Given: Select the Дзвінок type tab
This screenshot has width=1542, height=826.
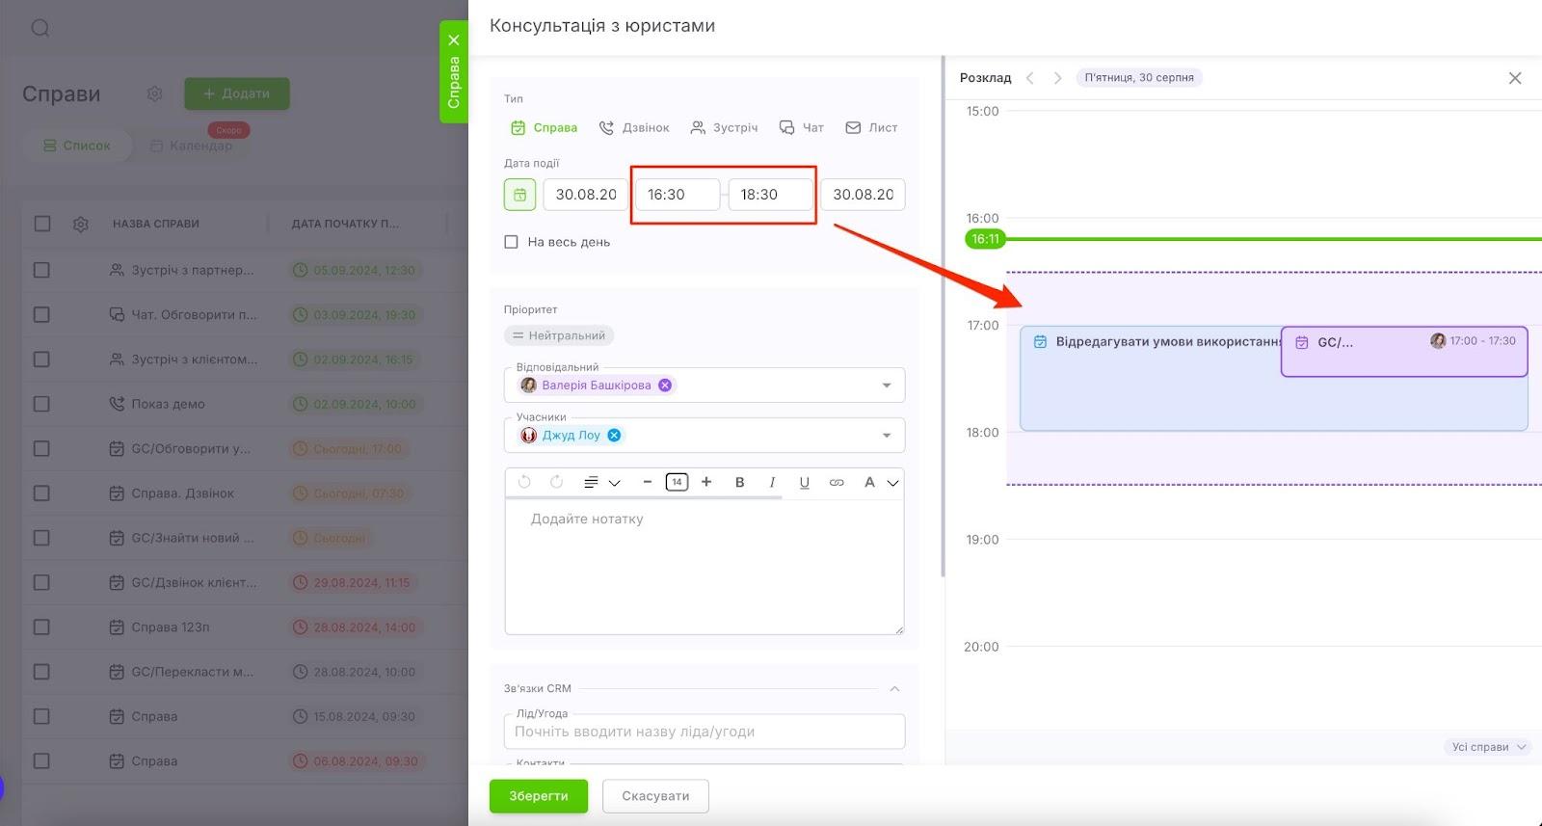Looking at the screenshot, I should tap(634, 127).
